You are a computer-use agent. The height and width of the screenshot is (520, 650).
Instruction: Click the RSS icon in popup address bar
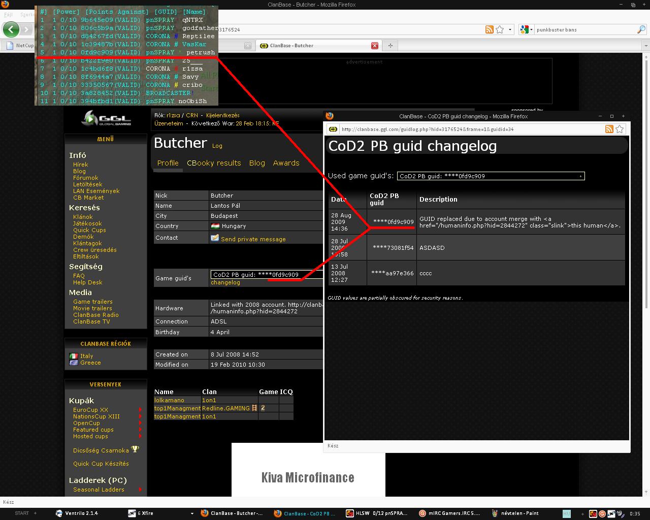pyautogui.click(x=609, y=129)
